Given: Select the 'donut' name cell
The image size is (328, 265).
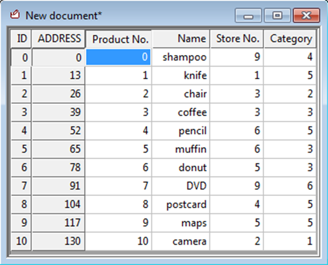Looking at the screenshot, I should [181, 167].
